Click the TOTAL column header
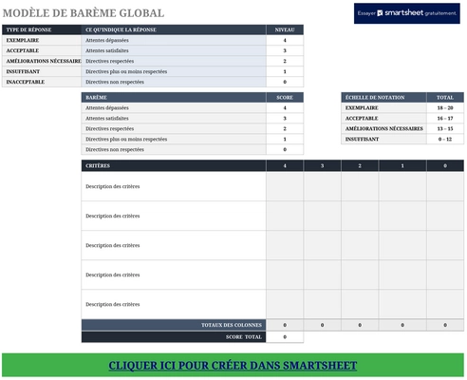 click(445, 98)
